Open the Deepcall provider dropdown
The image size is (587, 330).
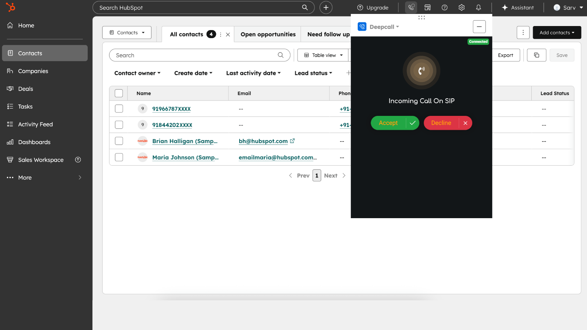[384, 27]
